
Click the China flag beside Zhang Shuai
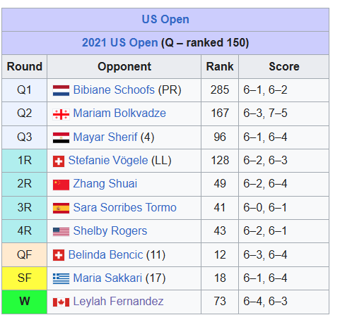coord(61,185)
